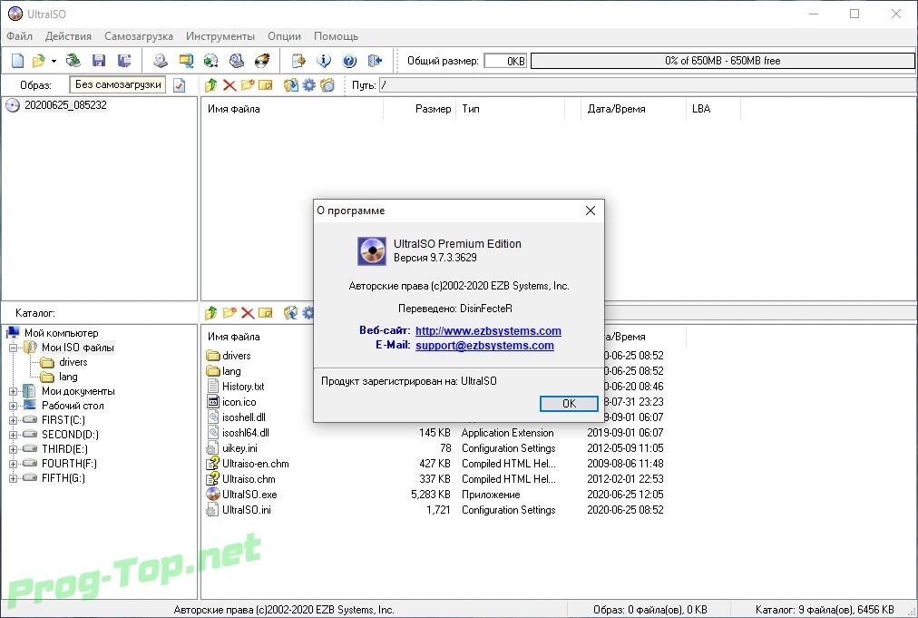The height and width of the screenshot is (618, 918).
Task: Click the Up folder icon in image toolbar
Action: [210, 85]
